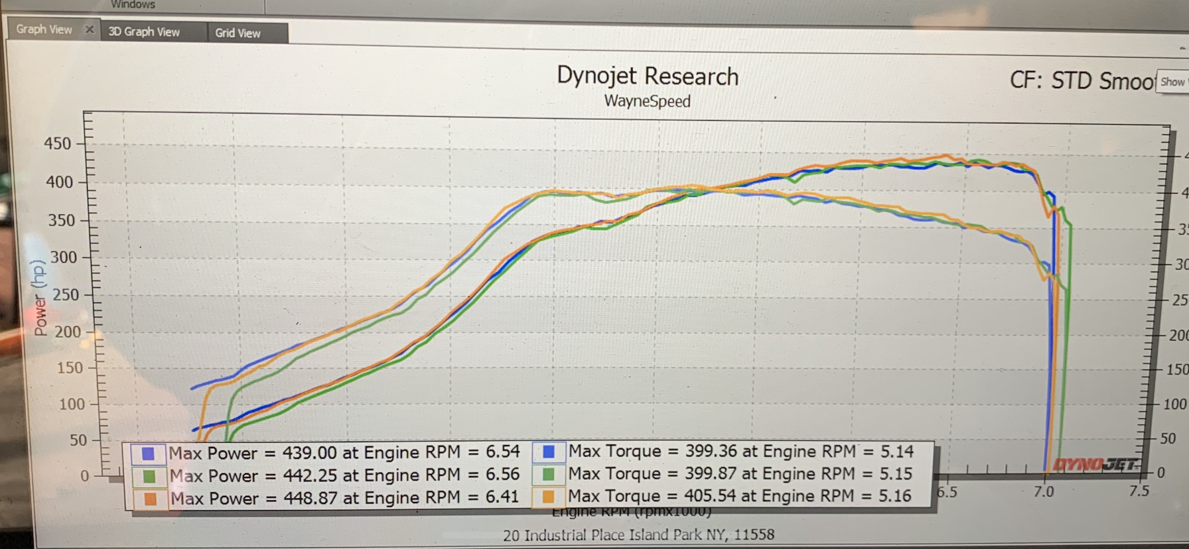Click the orange Max Torque 405.54 swatch
This screenshot has height=549, width=1189.
click(x=549, y=496)
